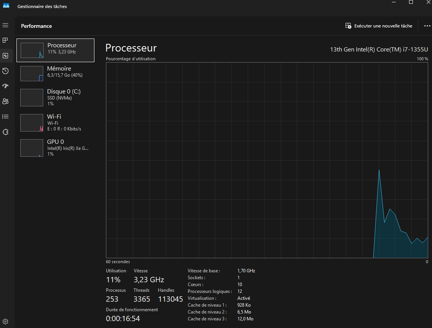Screen dimensions: 432x328
Task: Open Task Manager settings gear
Action: coord(5,321)
